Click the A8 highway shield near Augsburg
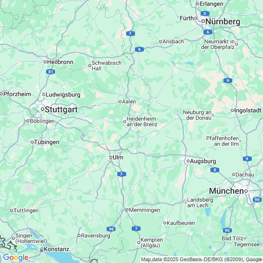This screenshot has height=263, width=263. click(x=215, y=170)
